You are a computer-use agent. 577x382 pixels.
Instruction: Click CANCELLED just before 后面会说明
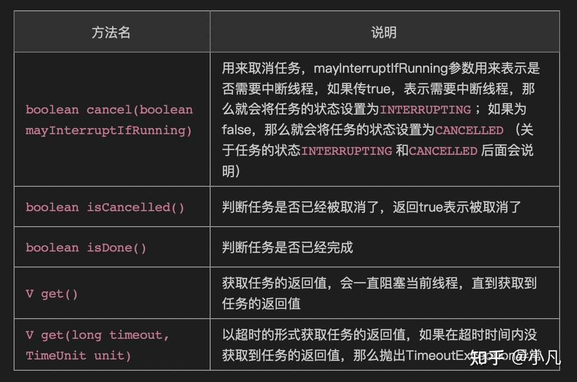(443, 151)
